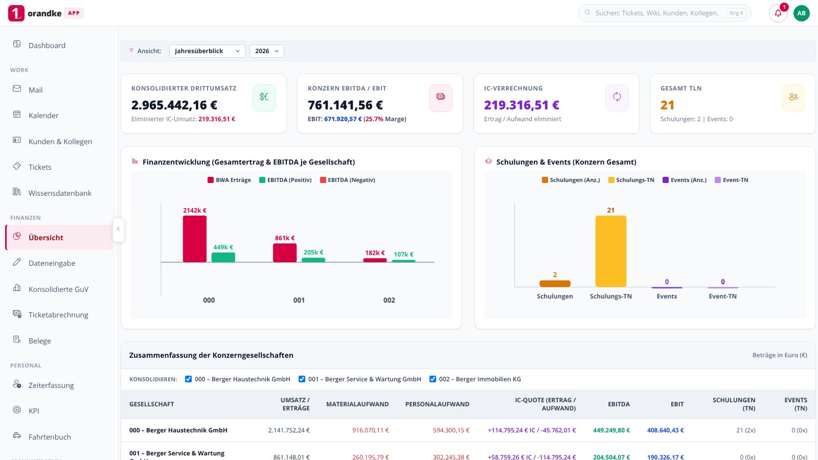This screenshot has width=818, height=460.
Task: Open the AB user avatar menu
Action: [x=802, y=13]
